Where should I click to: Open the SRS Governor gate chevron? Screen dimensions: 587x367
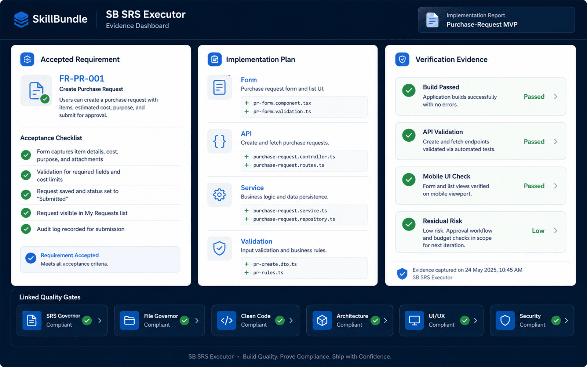[100, 320]
